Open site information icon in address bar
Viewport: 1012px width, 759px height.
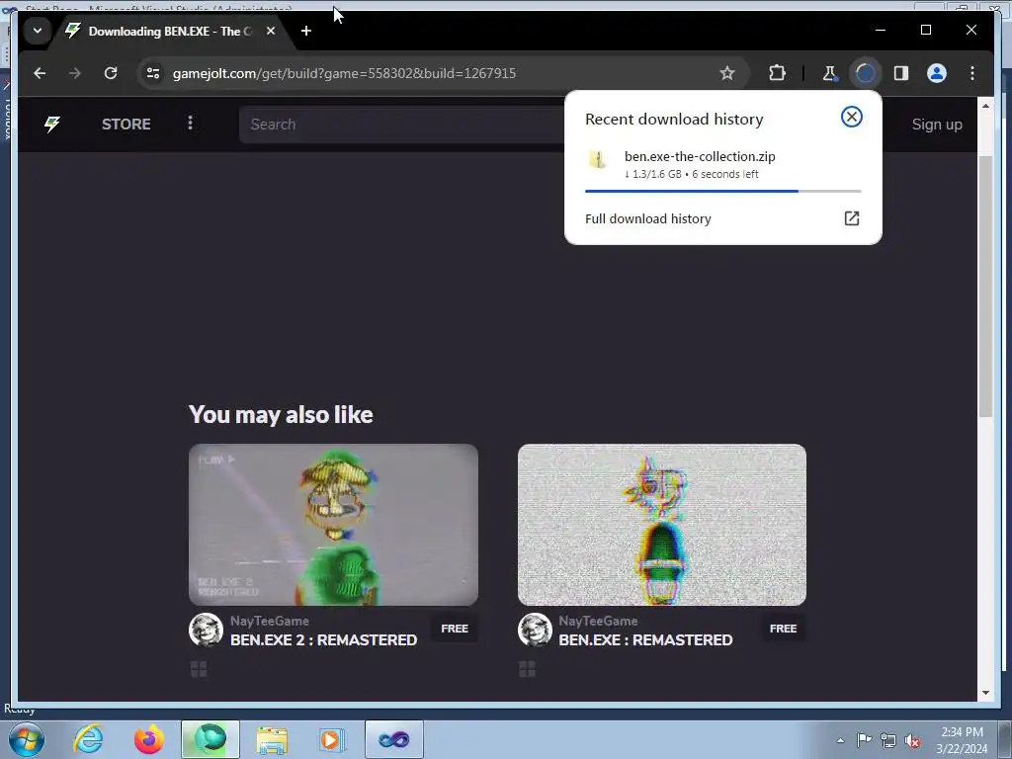153,73
